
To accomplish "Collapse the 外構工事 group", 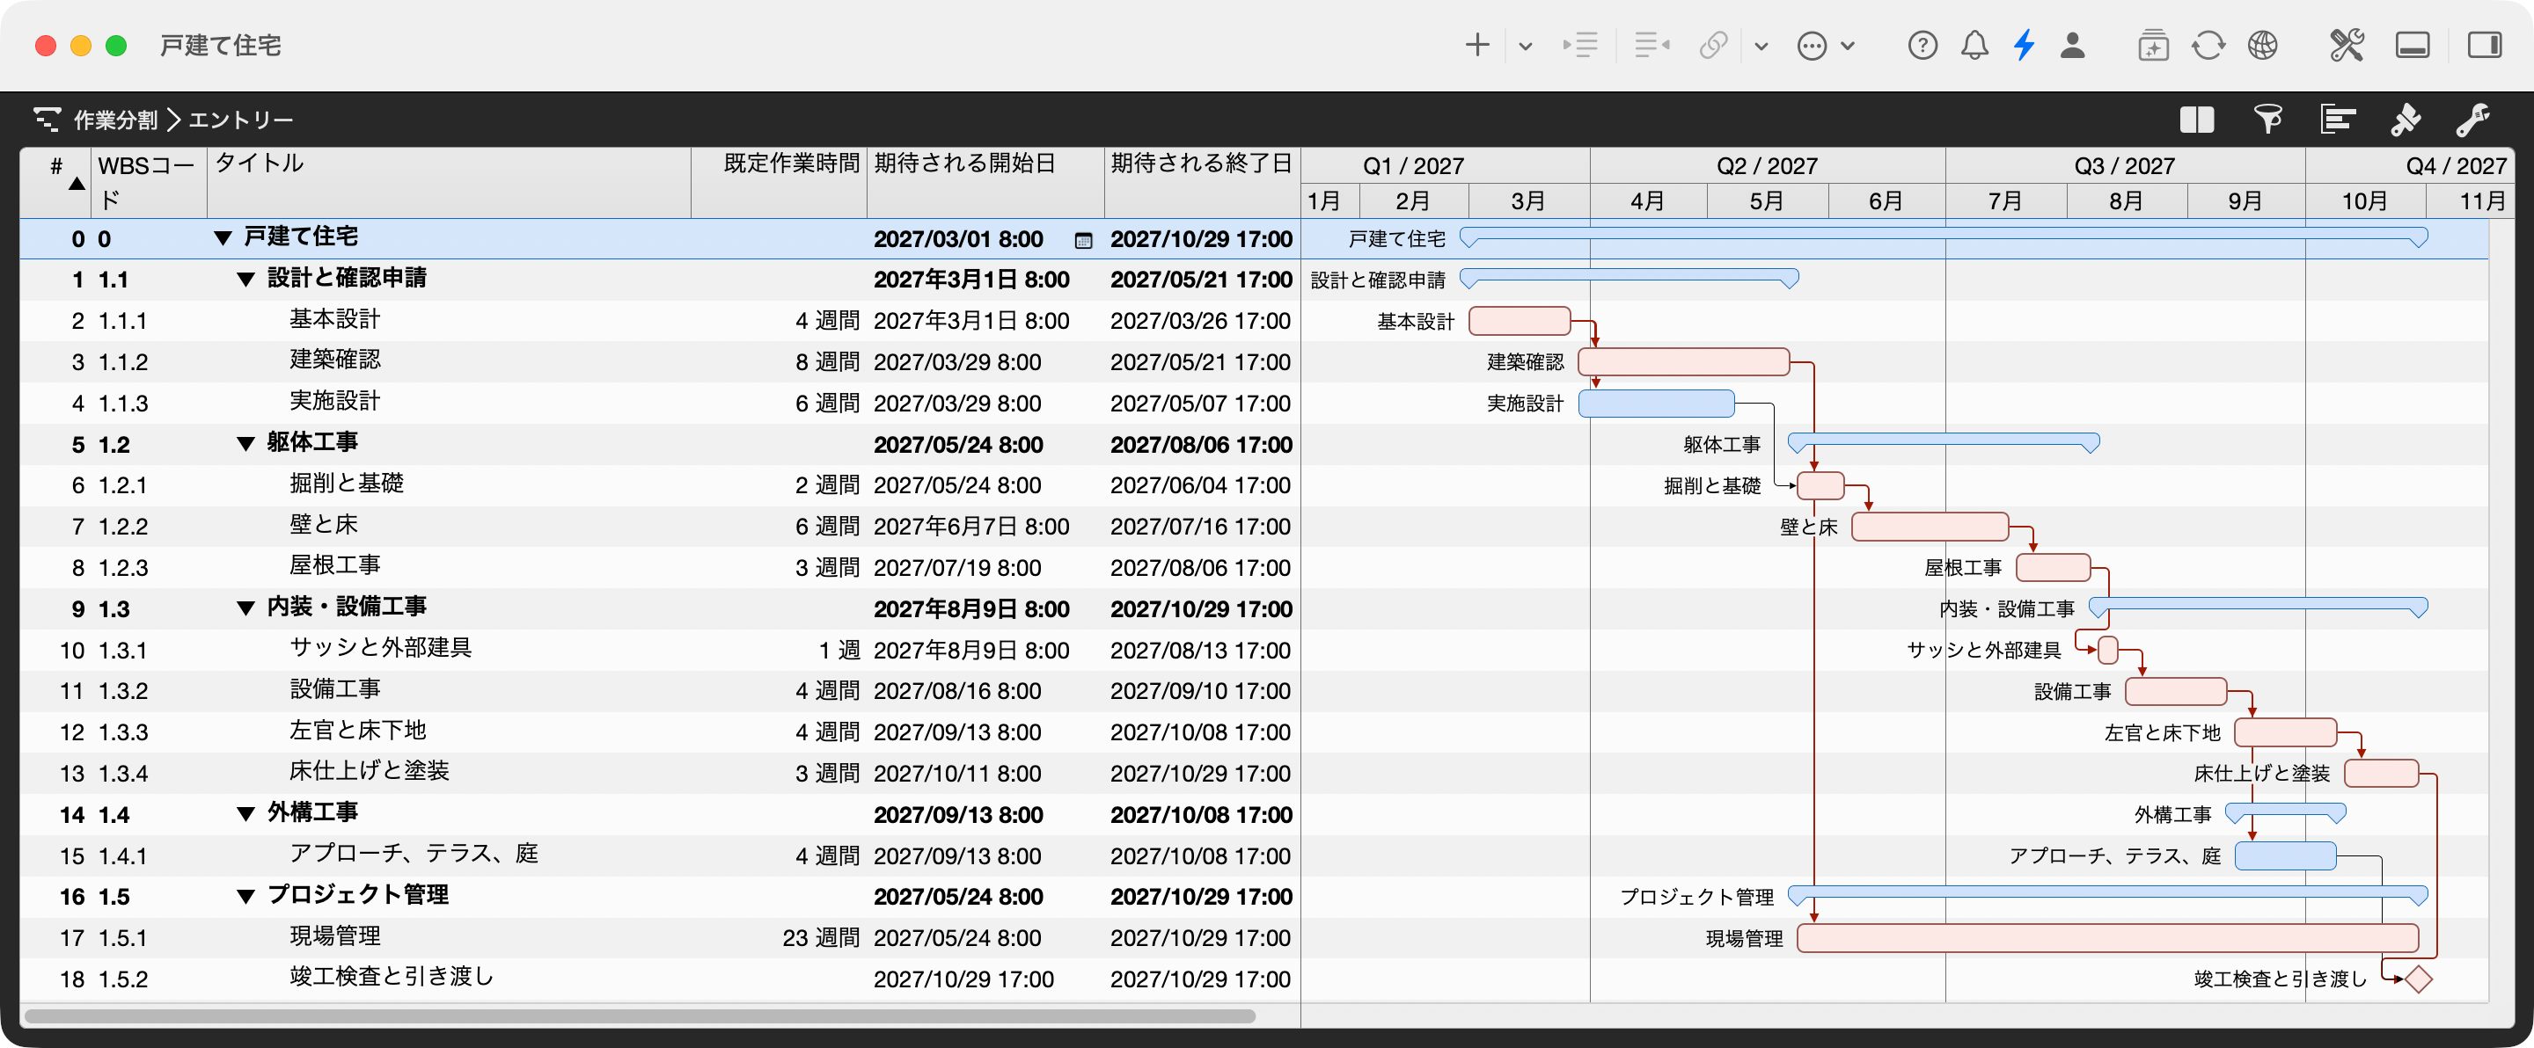I will click(x=246, y=814).
